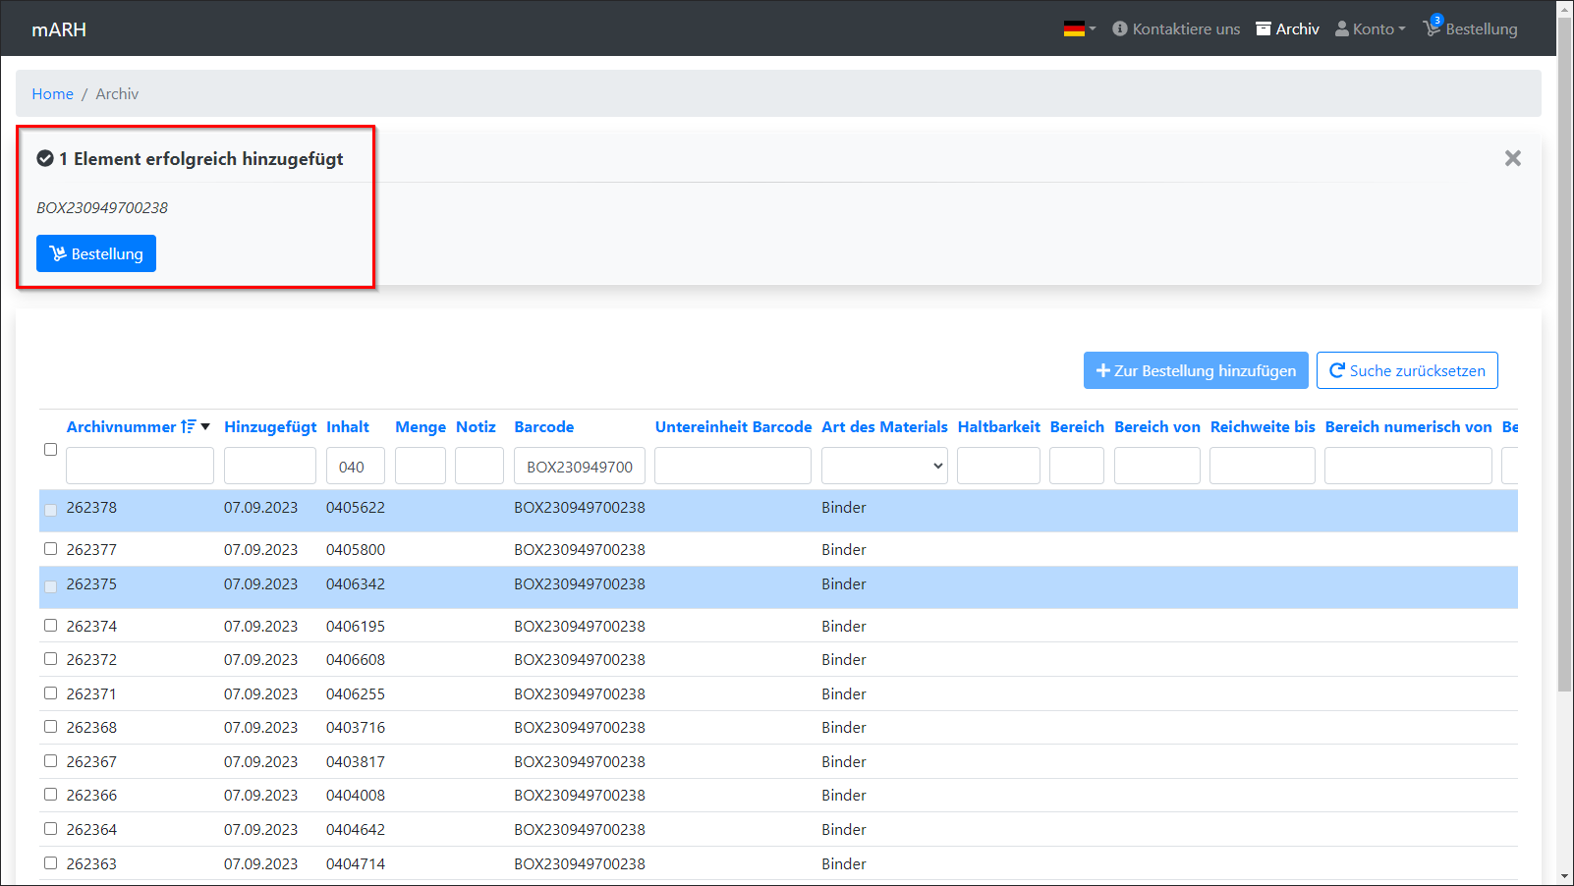
Task: Click the plus icon in Zur Bestellung hinzufügen
Action: [1102, 370]
